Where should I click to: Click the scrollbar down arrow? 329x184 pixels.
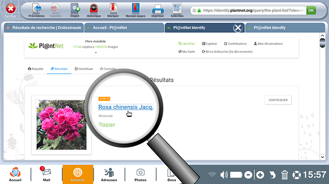(322, 157)
